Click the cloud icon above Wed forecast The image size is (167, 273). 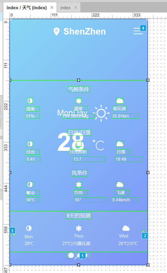point(126,228)
